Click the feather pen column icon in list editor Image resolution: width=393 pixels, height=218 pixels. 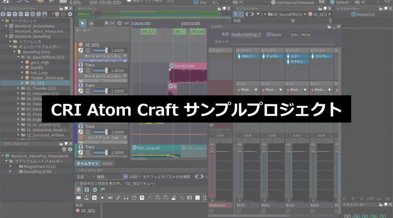[118, 198]
